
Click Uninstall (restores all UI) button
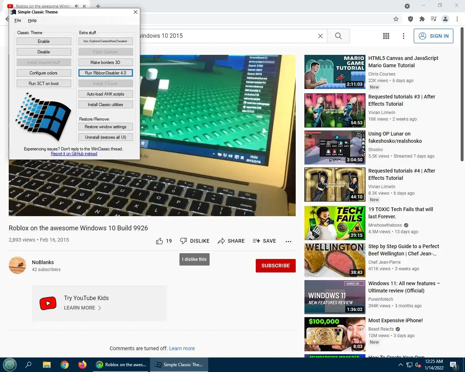[x=105, y=137]
